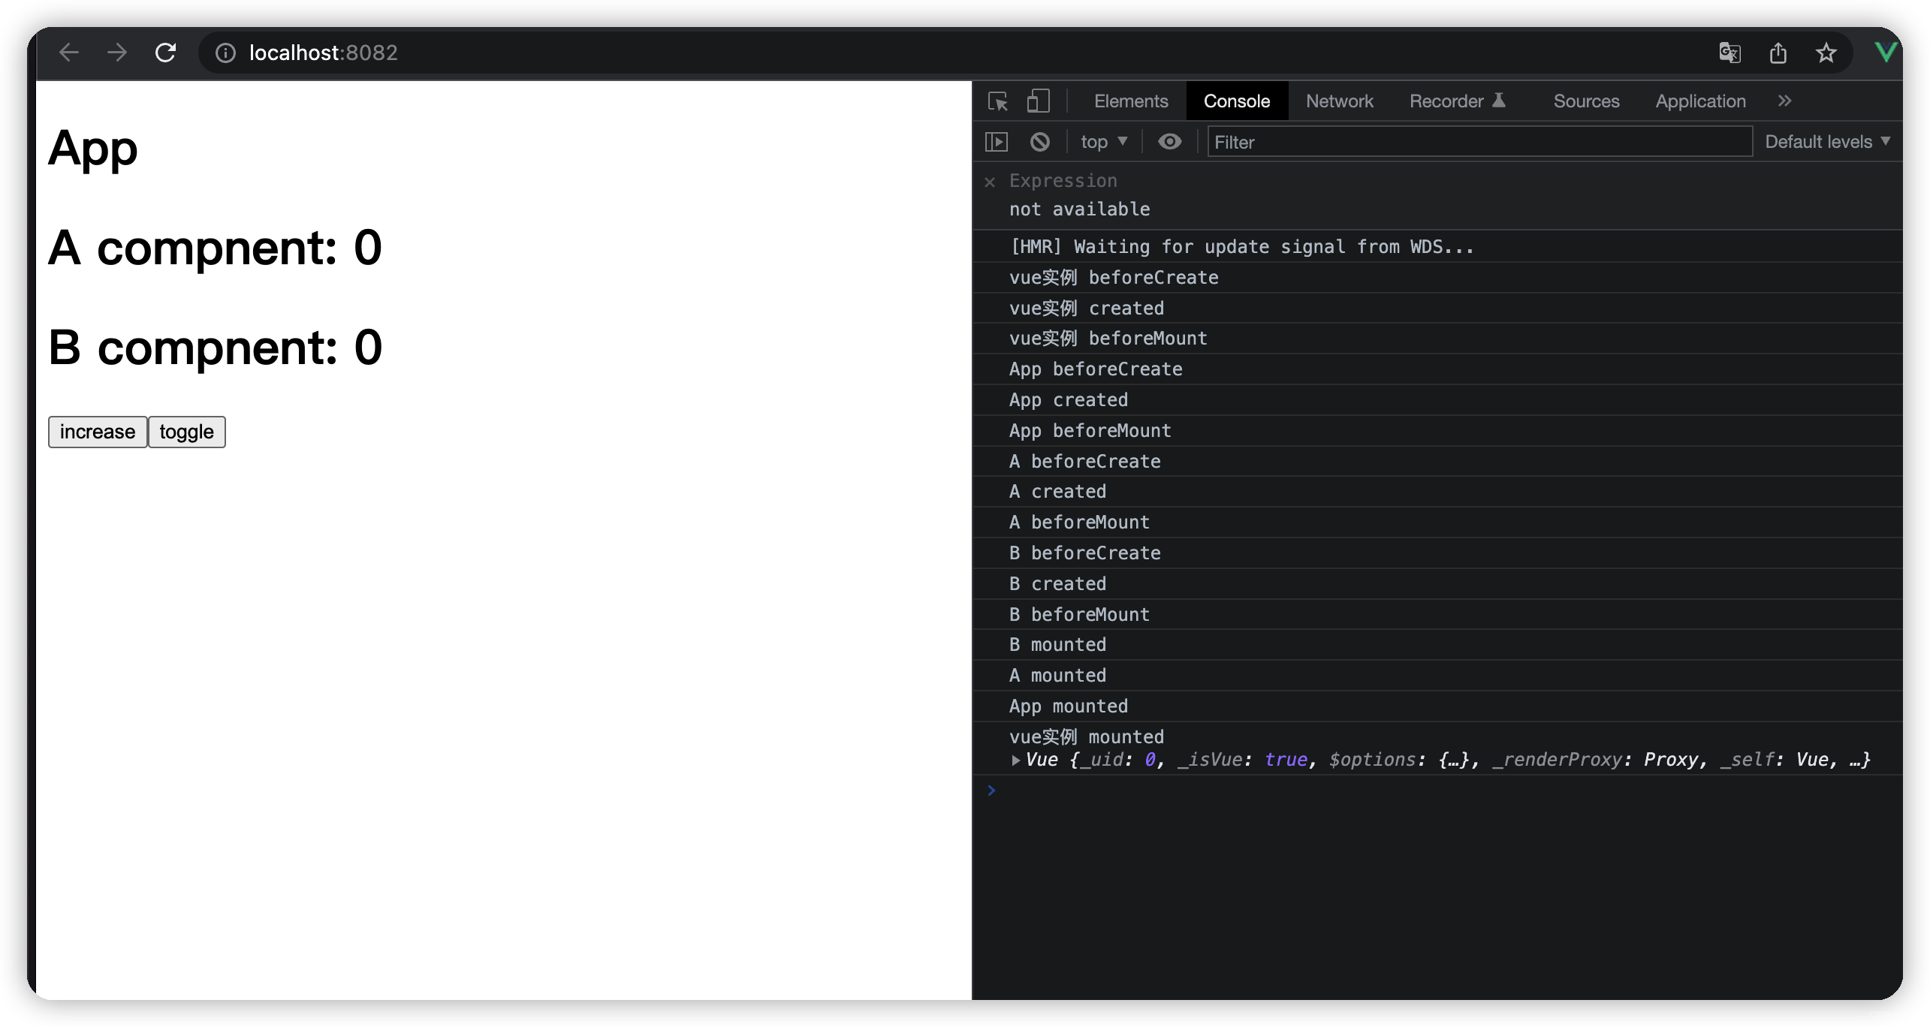Click the 'vue实例 beforeMount' log line
The height and width of the screenshot is (1027, 1930).
(x=1437, y=339)
